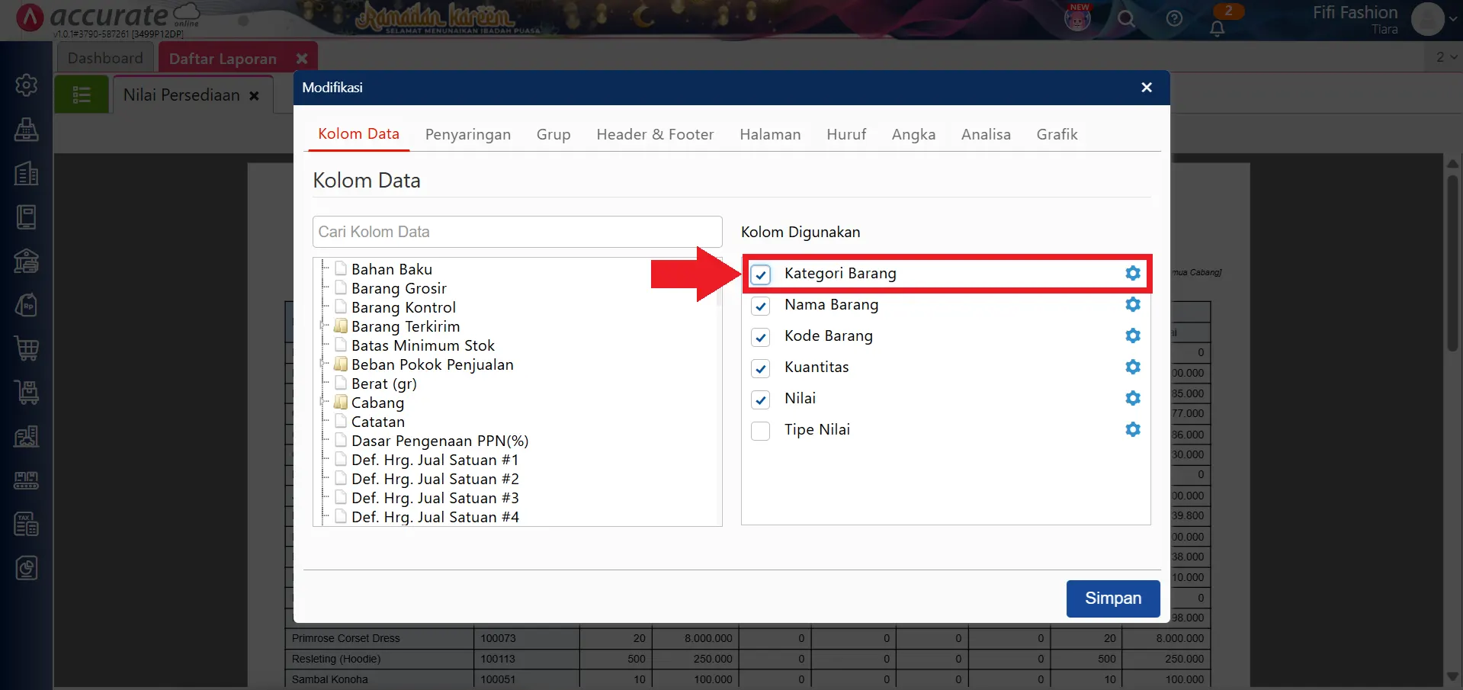The width and height of the screenshot is (1463, 690).
Task: Click the gear icon next to Kuantitas
Action: [1133, 367]
